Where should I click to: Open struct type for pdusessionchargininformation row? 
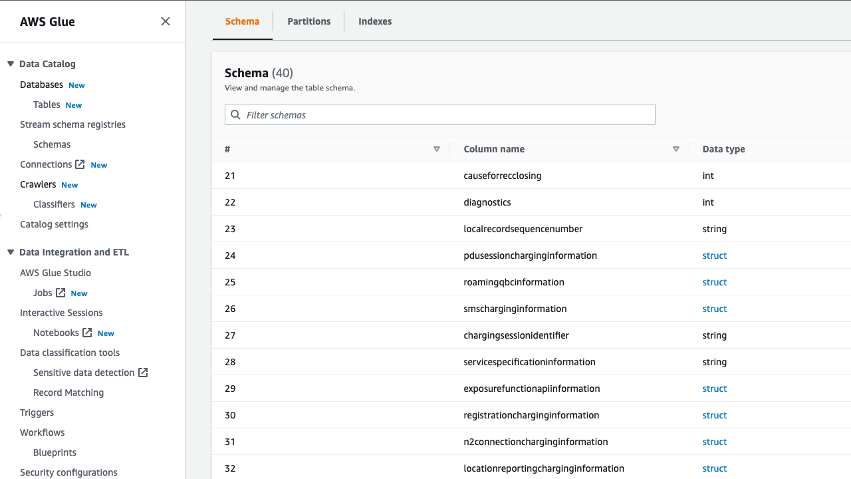point(715,255)
